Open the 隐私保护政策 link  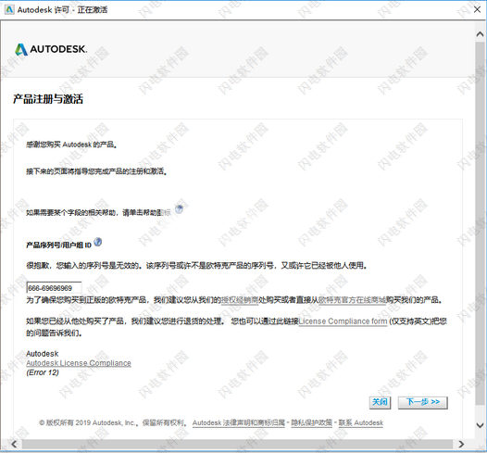click(311, 422)
